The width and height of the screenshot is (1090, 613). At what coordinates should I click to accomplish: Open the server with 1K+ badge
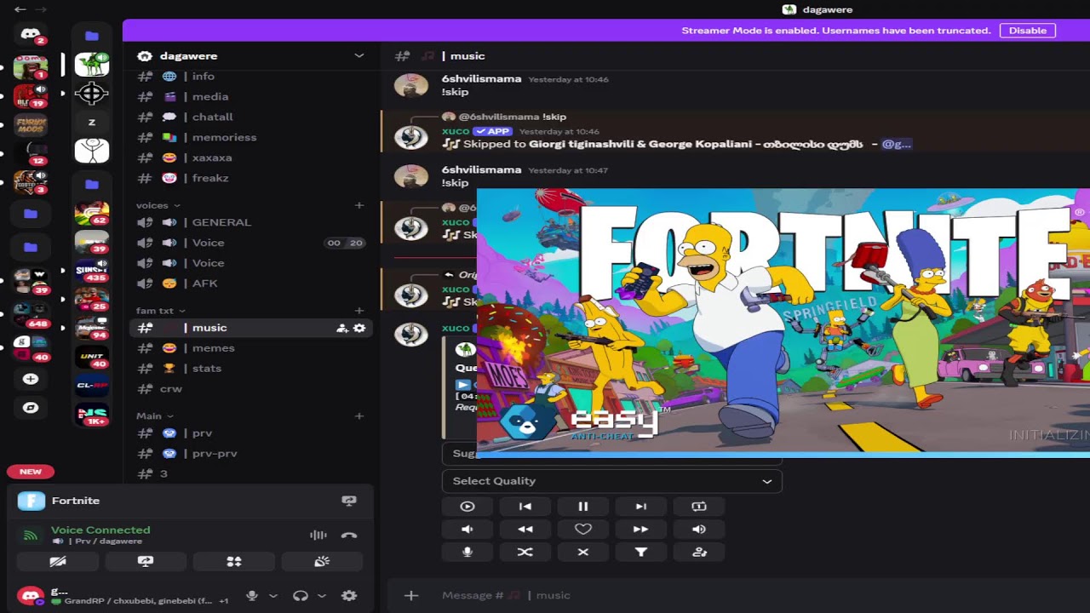click(92, 415)
